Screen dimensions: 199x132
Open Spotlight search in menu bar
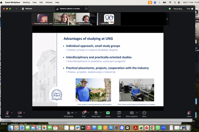pyautogui.click(x=175, y=2)
